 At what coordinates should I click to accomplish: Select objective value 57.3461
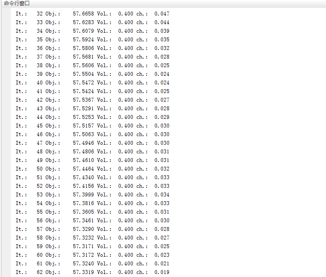[x=83, y=221]
